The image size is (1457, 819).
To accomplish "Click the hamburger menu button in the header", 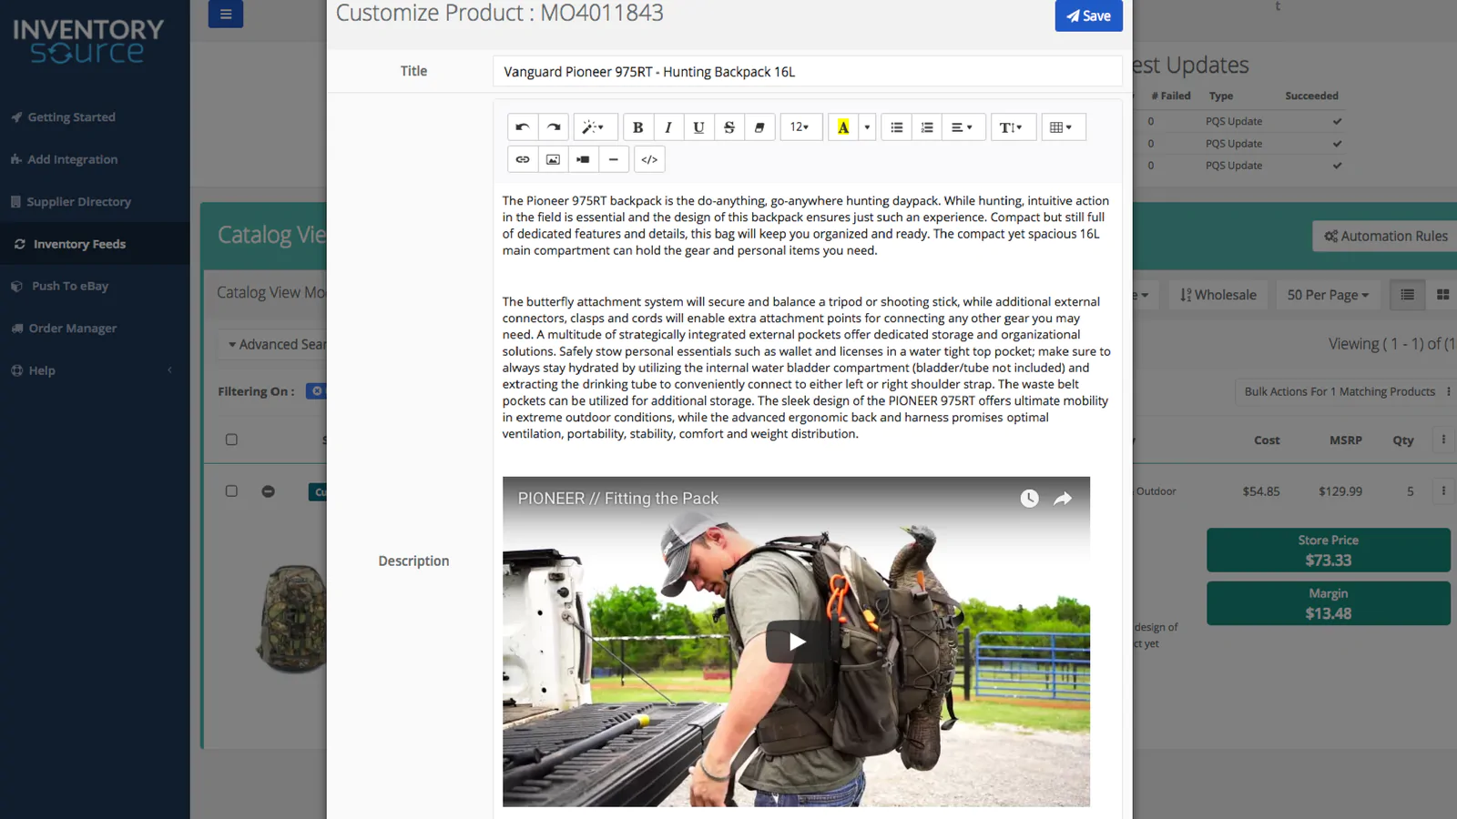I will coord(226,14).
